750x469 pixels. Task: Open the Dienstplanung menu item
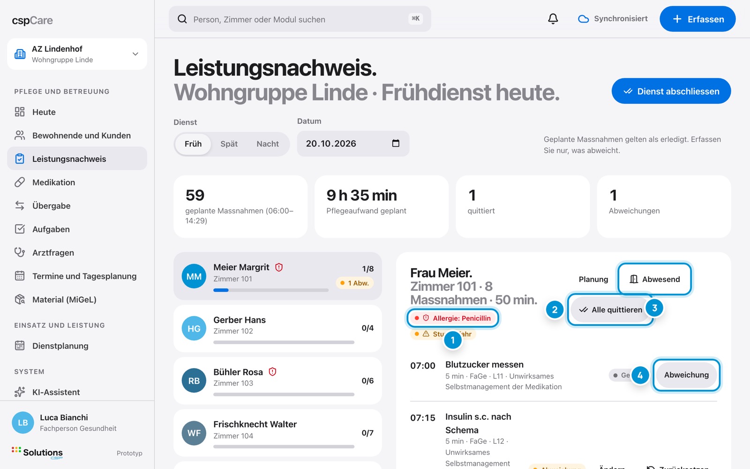(x=77, y=346)
